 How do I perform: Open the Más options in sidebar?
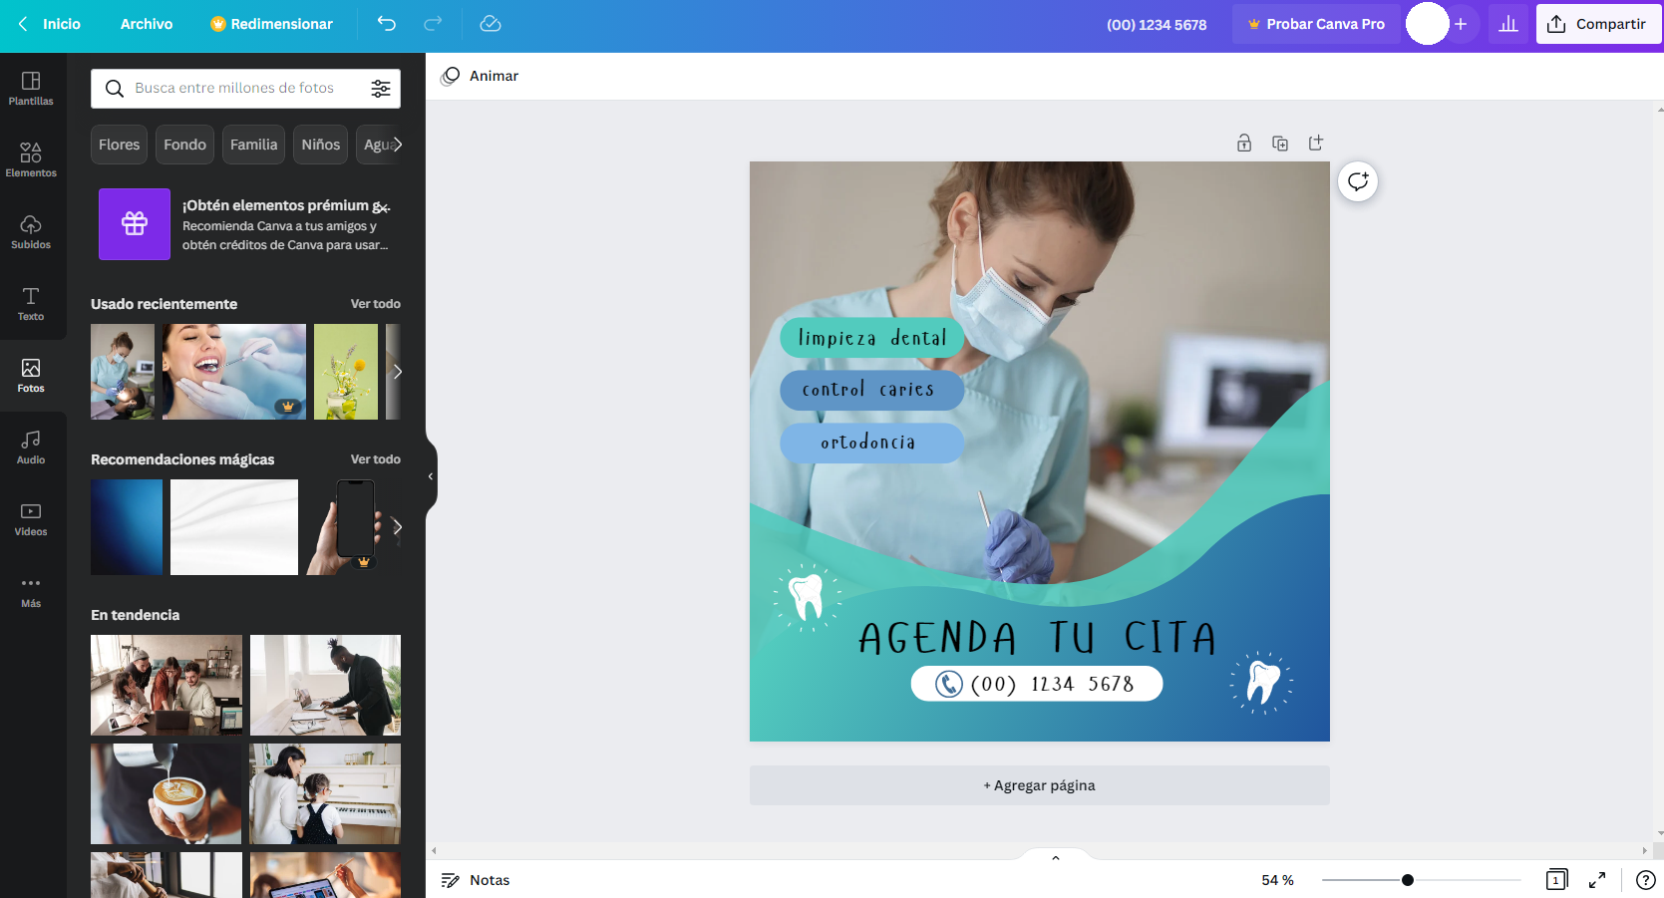coord(31,591)
